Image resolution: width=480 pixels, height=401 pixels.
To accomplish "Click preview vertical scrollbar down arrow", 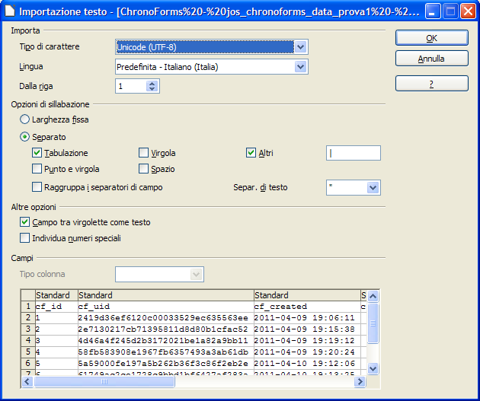I will [373, 368].
